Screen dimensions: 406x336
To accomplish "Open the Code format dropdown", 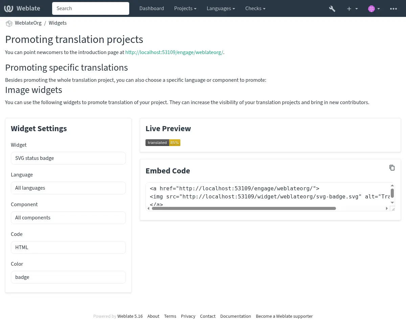I will click(x=68, y=247).
